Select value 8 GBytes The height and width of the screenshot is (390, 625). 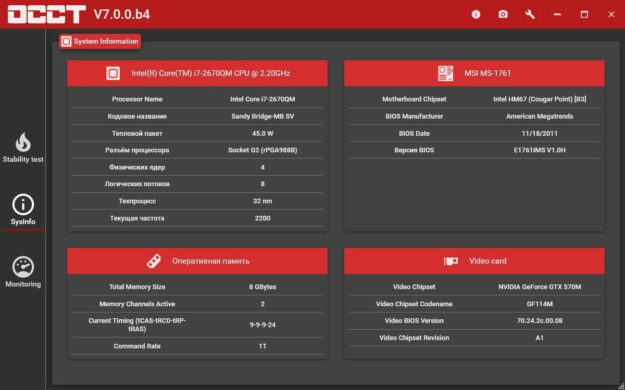coord(262,287)
